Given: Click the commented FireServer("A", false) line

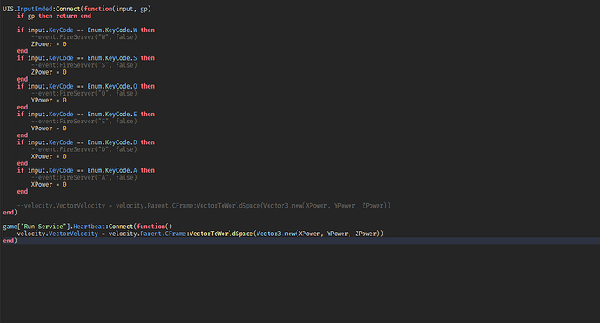Looking at the screenshot, I should pyautogui.click(x=83, y=177).
